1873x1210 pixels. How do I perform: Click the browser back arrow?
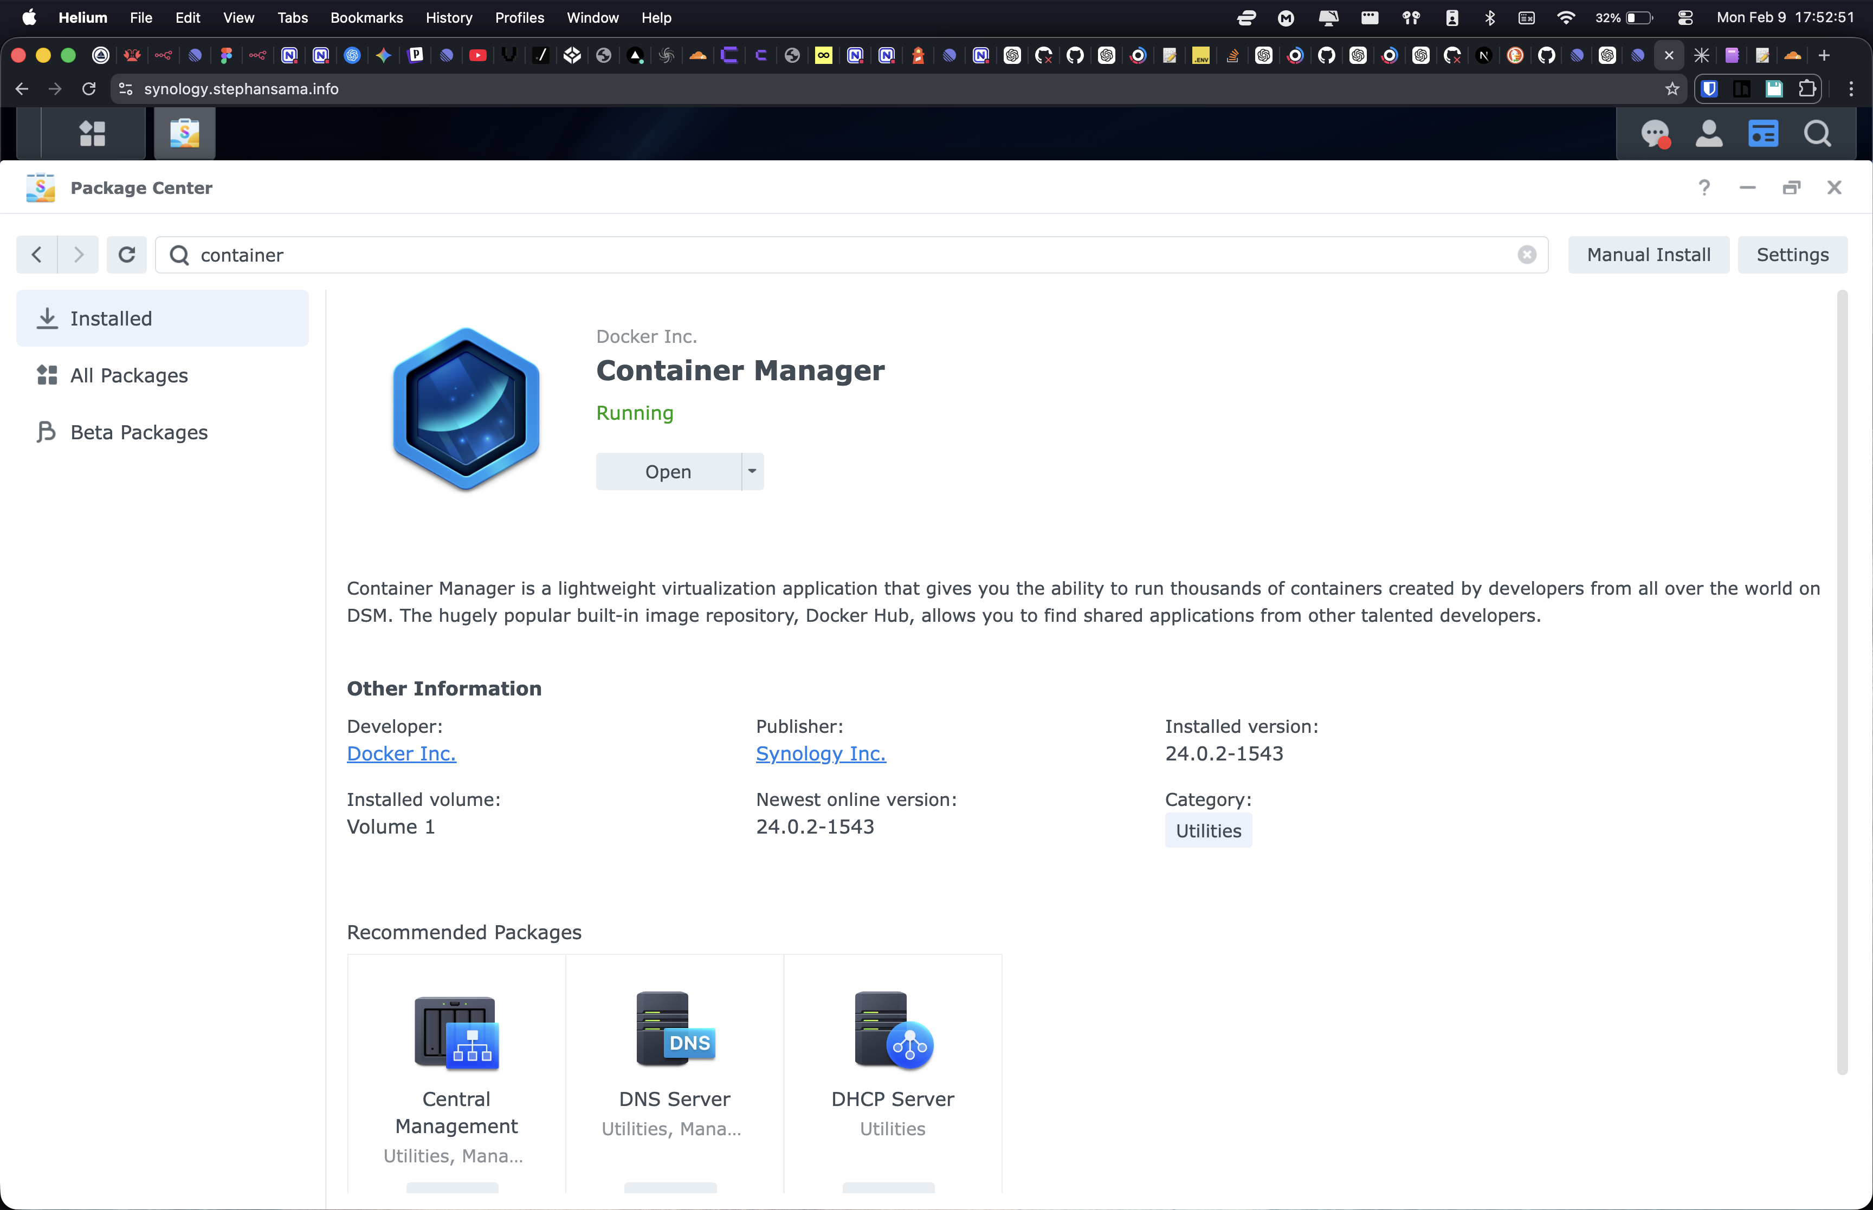click(x=22, y=89)
